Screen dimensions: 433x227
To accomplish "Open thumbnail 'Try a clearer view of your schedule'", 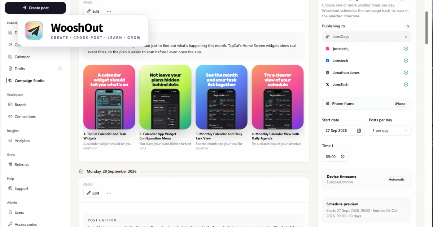I will point(277,97).
